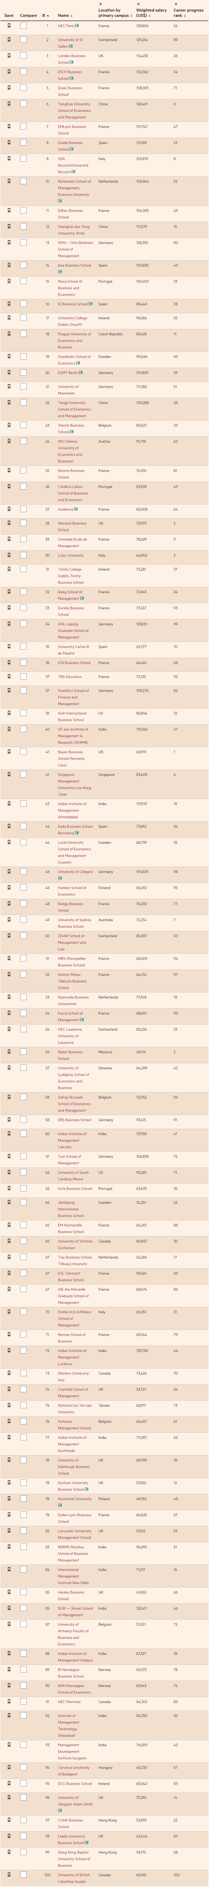Remove the Career progress rank column

(175, 3)
